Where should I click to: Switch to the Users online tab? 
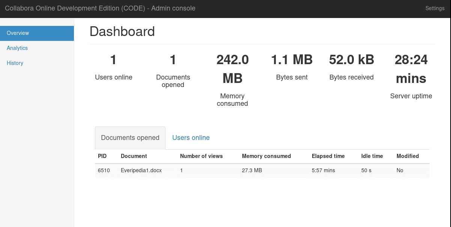pos(191,138)
